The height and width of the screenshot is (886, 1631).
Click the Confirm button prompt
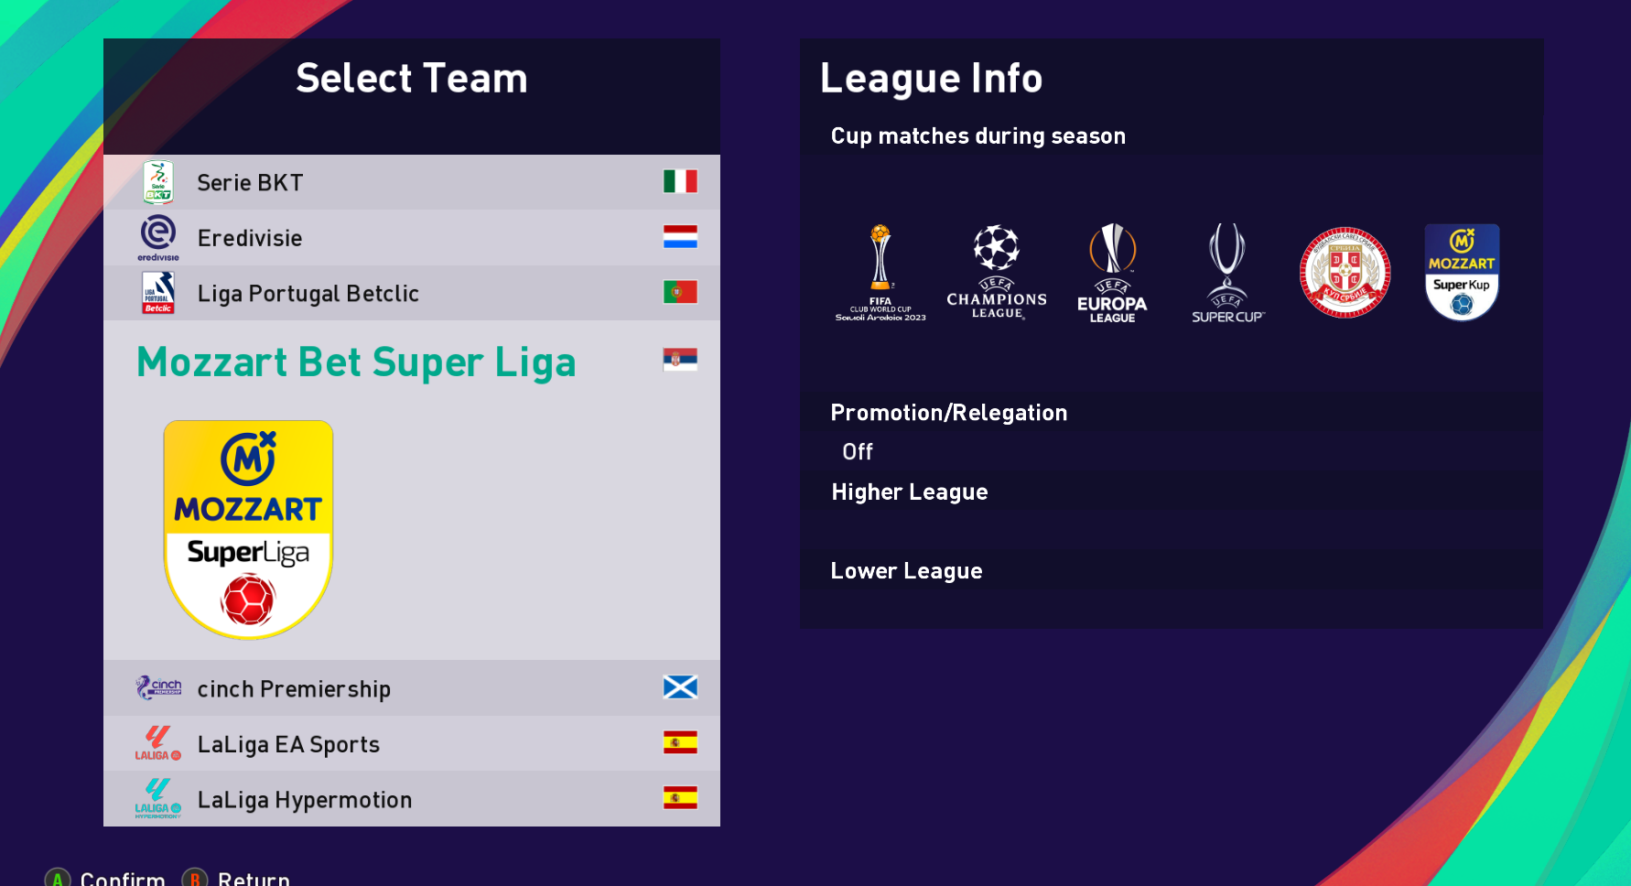coord(104,877)
